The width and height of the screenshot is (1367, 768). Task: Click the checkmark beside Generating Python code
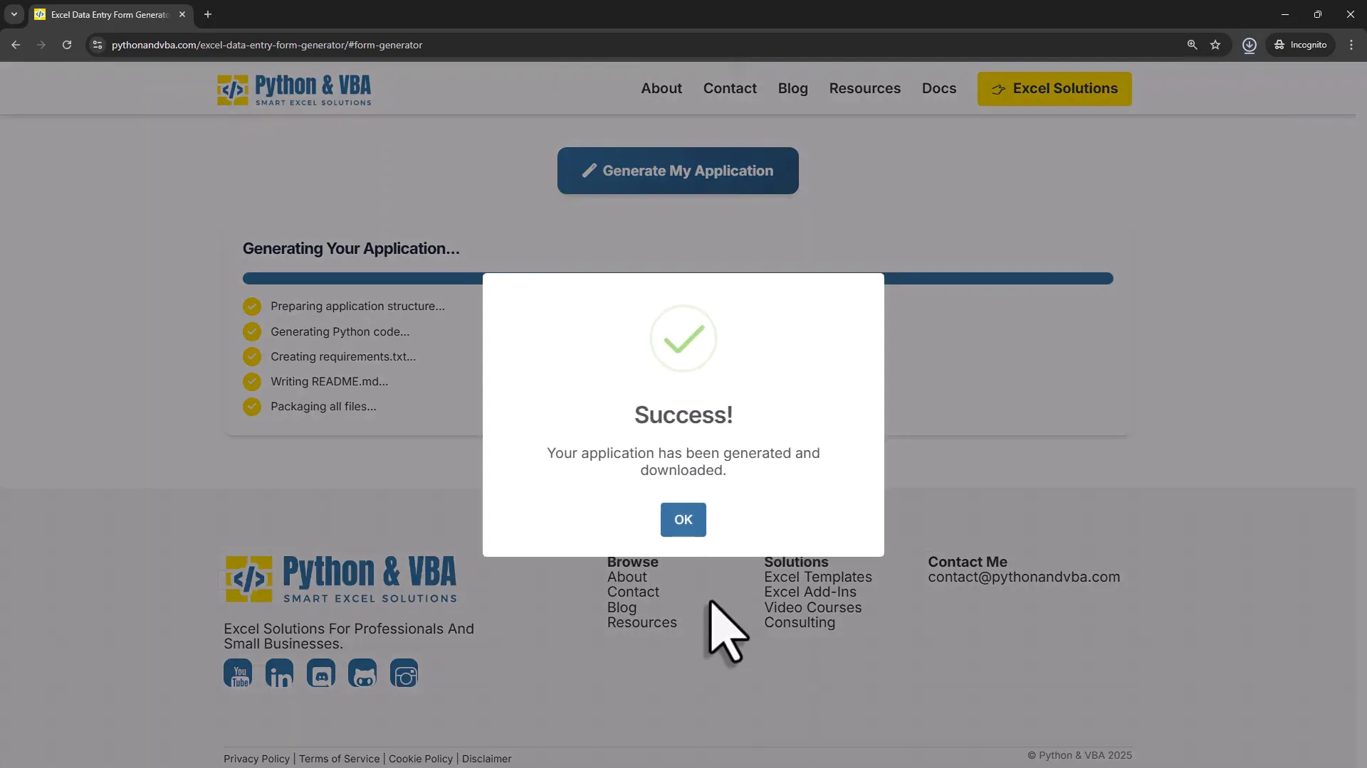coord(252,331)
